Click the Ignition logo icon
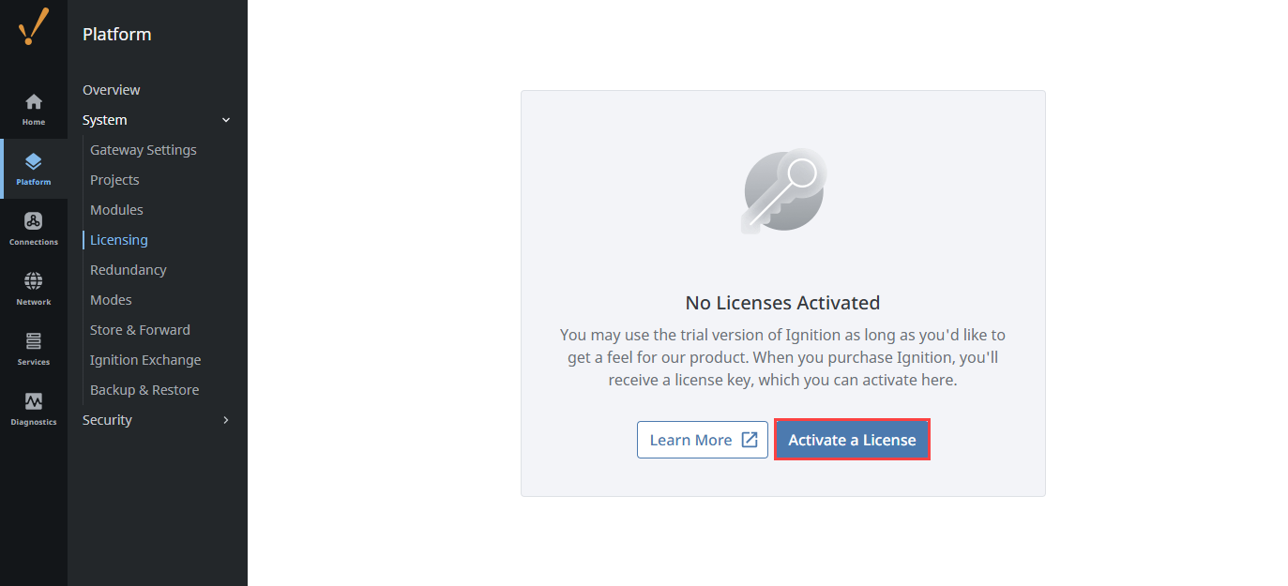 coord(33,26)
